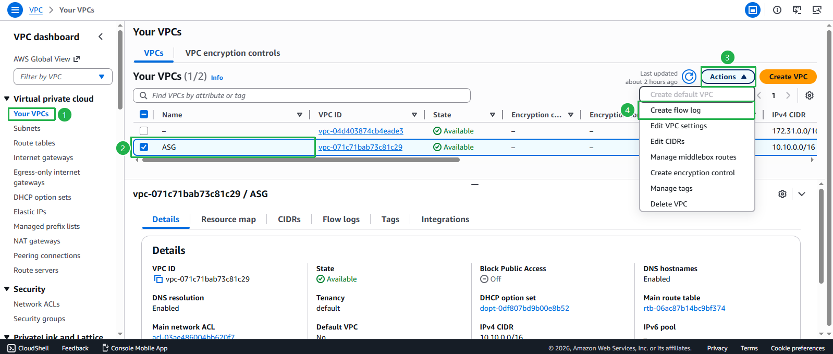Open the hamburger navigation menu
833x354 pixels.
(15, 10)
